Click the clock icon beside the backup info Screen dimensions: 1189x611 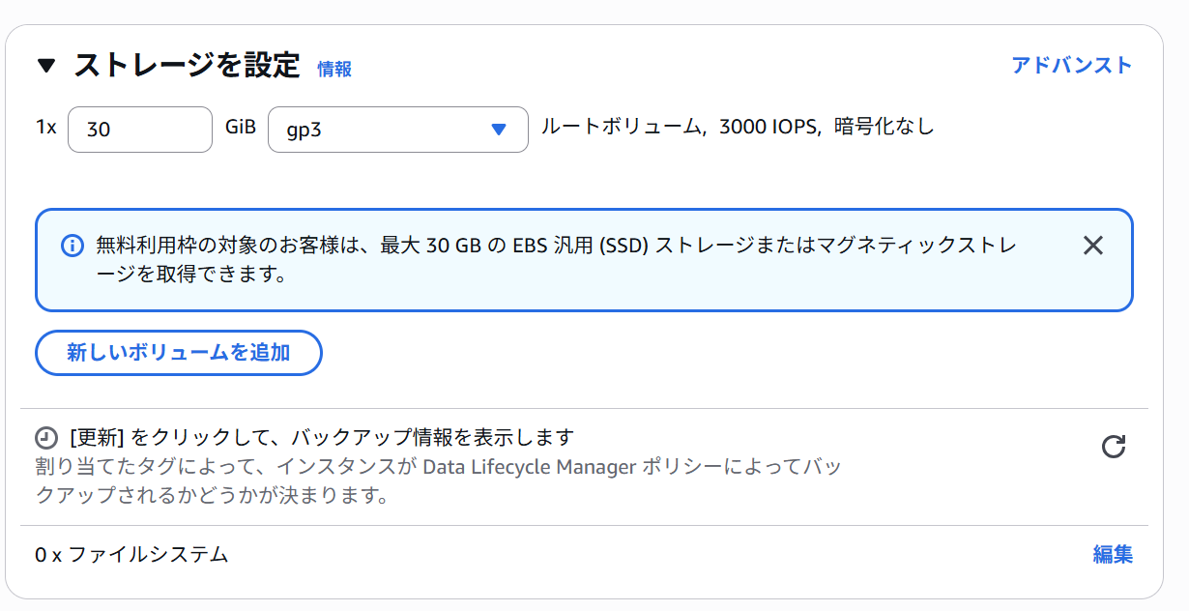click(46, 437)
